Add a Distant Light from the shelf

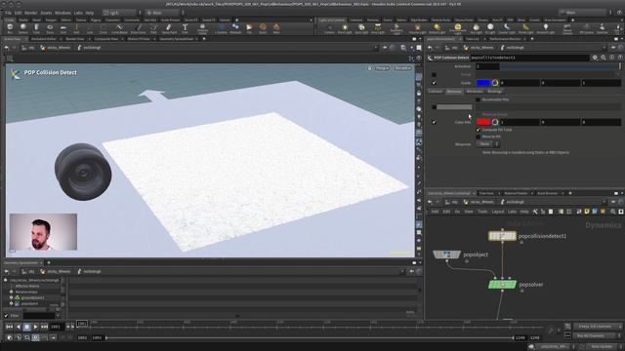click(x=437, y=28)
